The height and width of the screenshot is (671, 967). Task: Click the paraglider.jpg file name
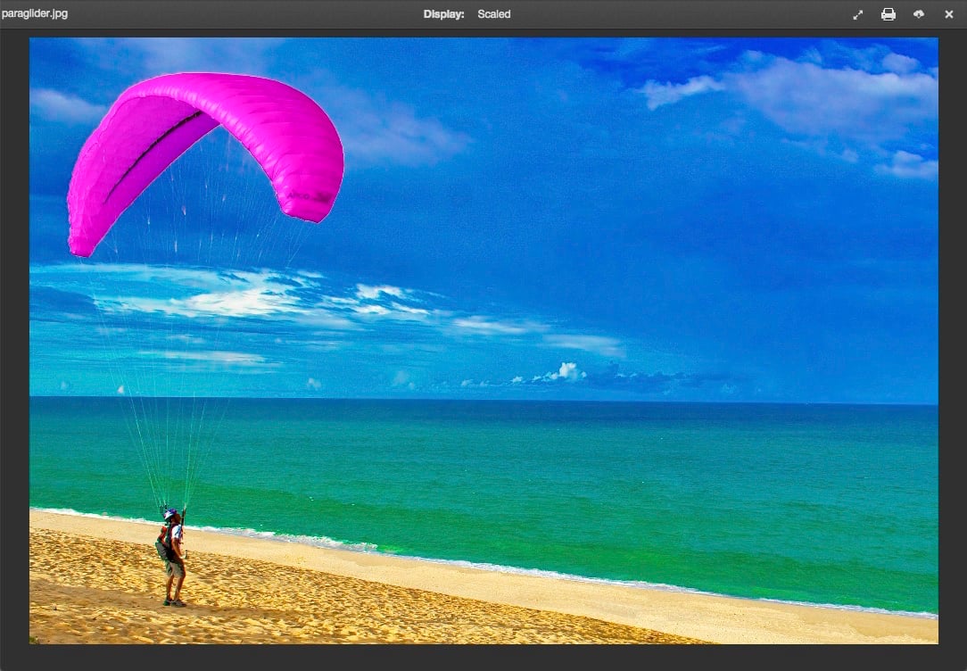tap(35, 13)
